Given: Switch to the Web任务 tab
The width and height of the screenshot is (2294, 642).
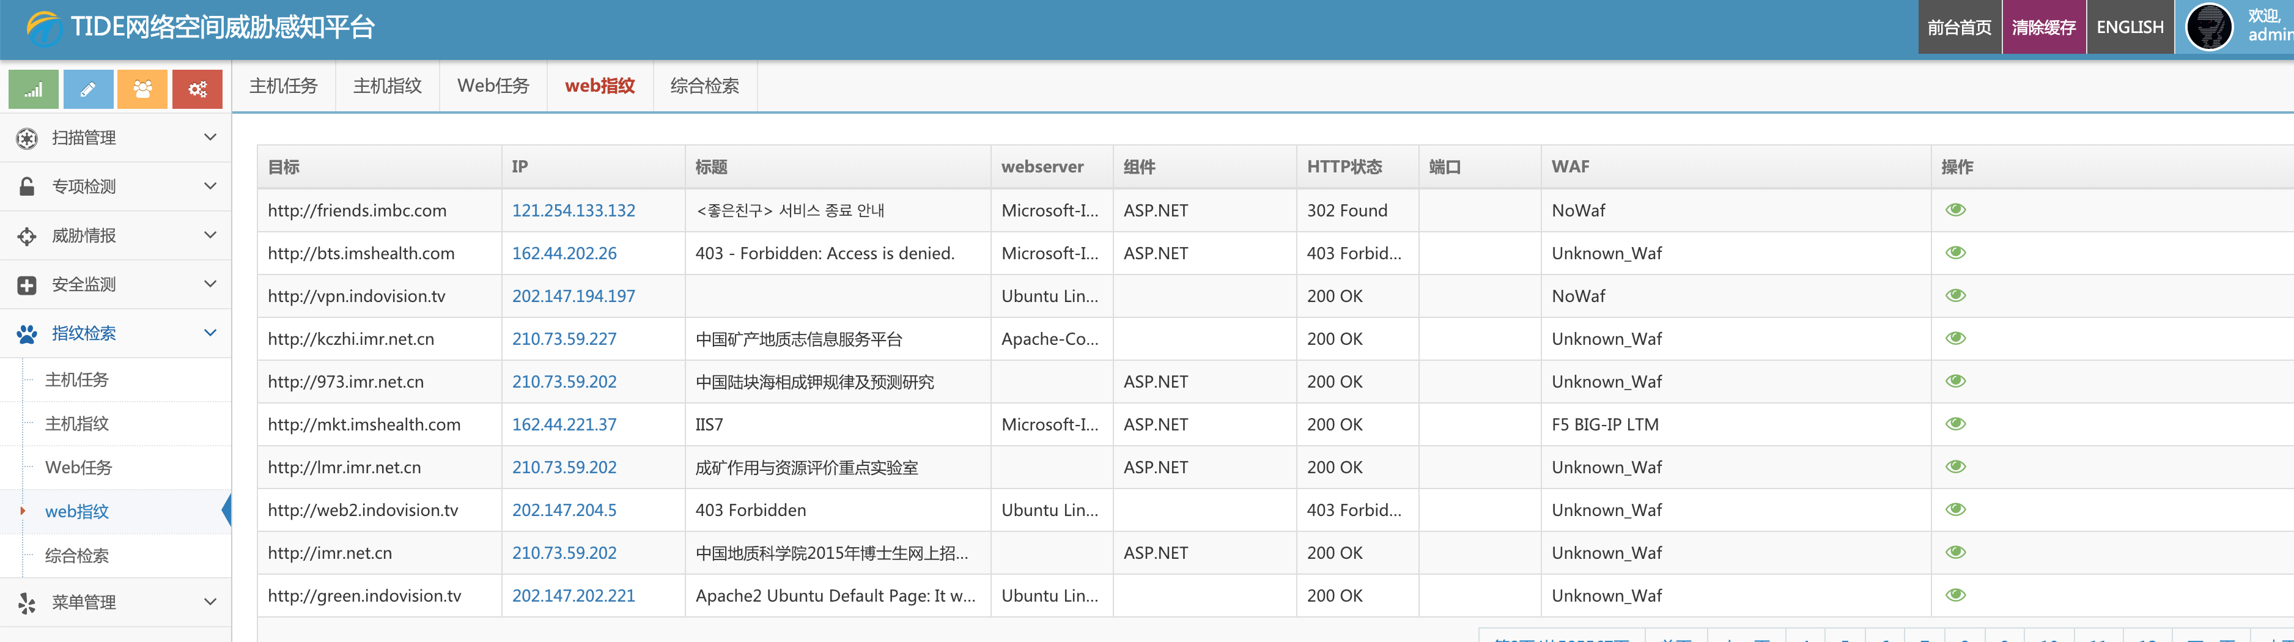Looking at the screenshot, I should (x=492, y=86).
